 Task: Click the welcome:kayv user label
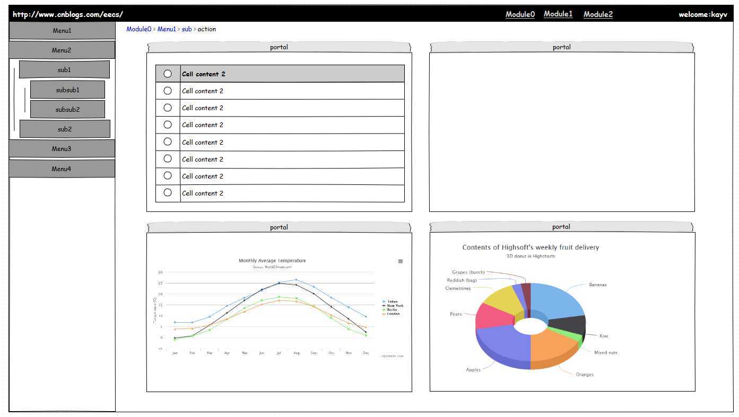[703, 14]
